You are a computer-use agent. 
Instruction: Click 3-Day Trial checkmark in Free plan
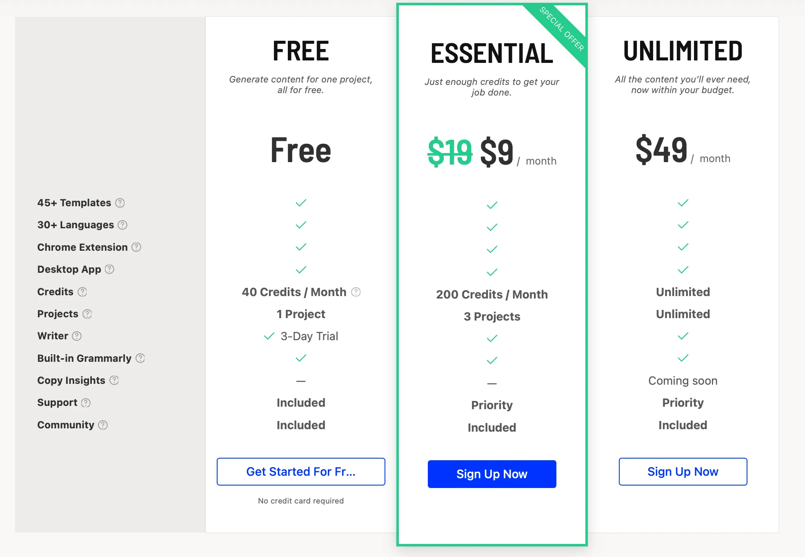pyautogui.click(x=269, y=336)
